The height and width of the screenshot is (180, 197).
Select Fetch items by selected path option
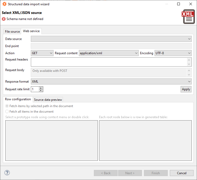(7, 106)
